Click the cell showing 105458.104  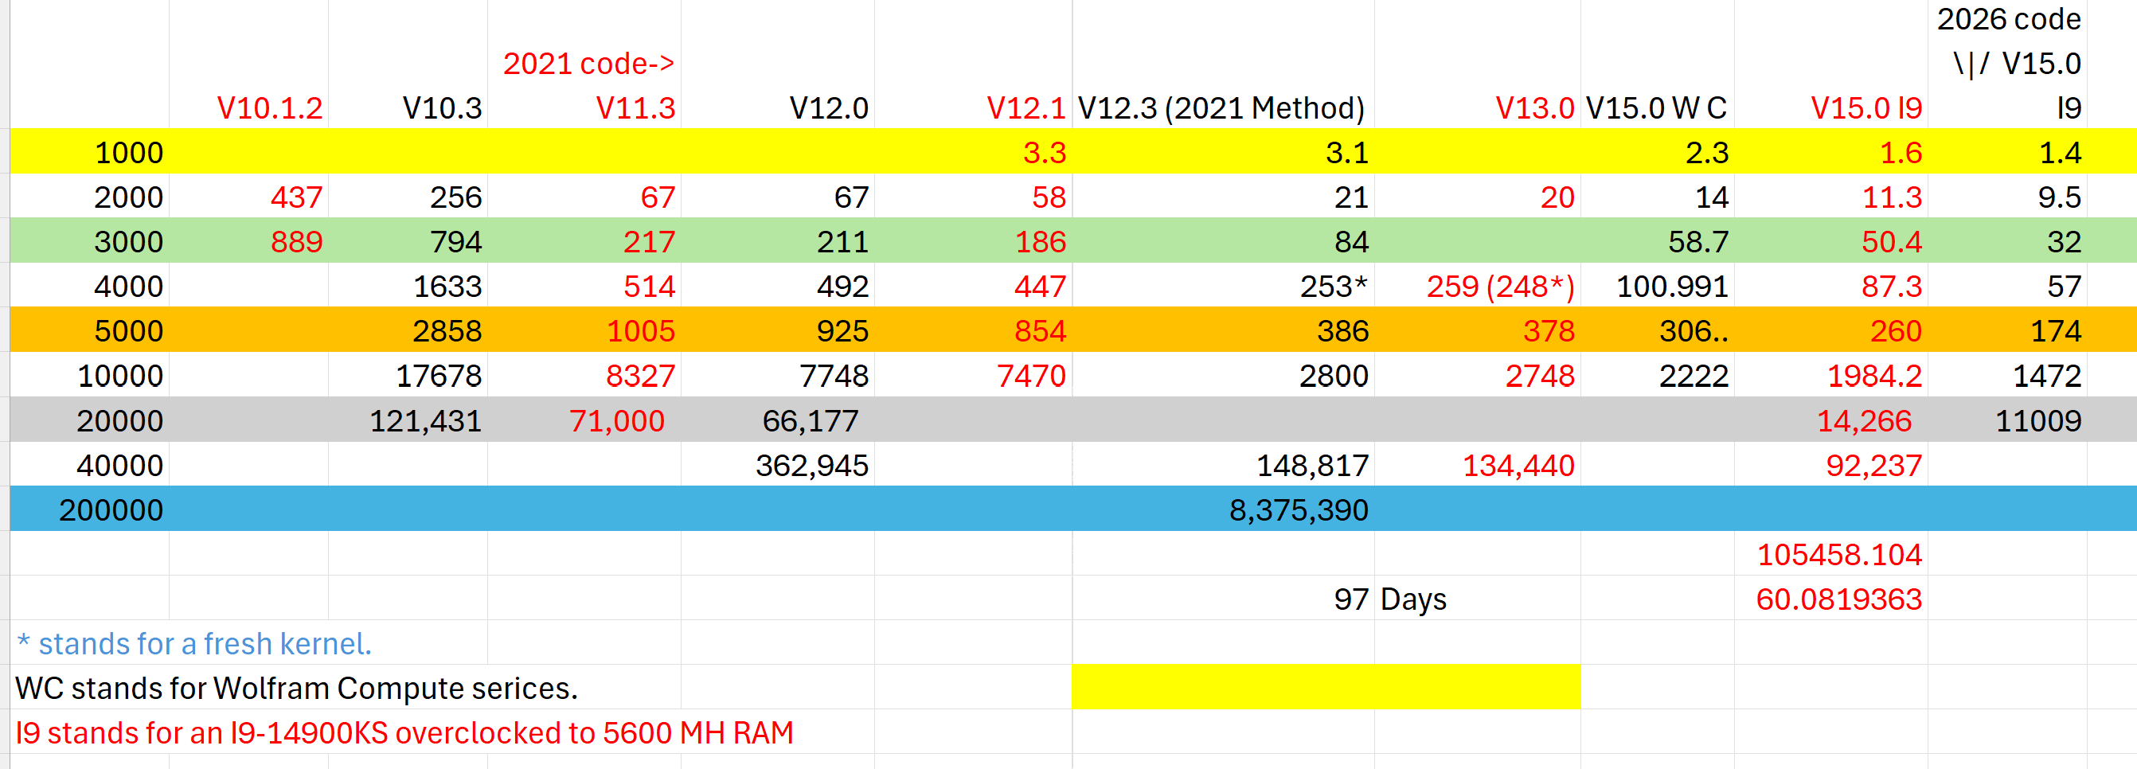1831,554
